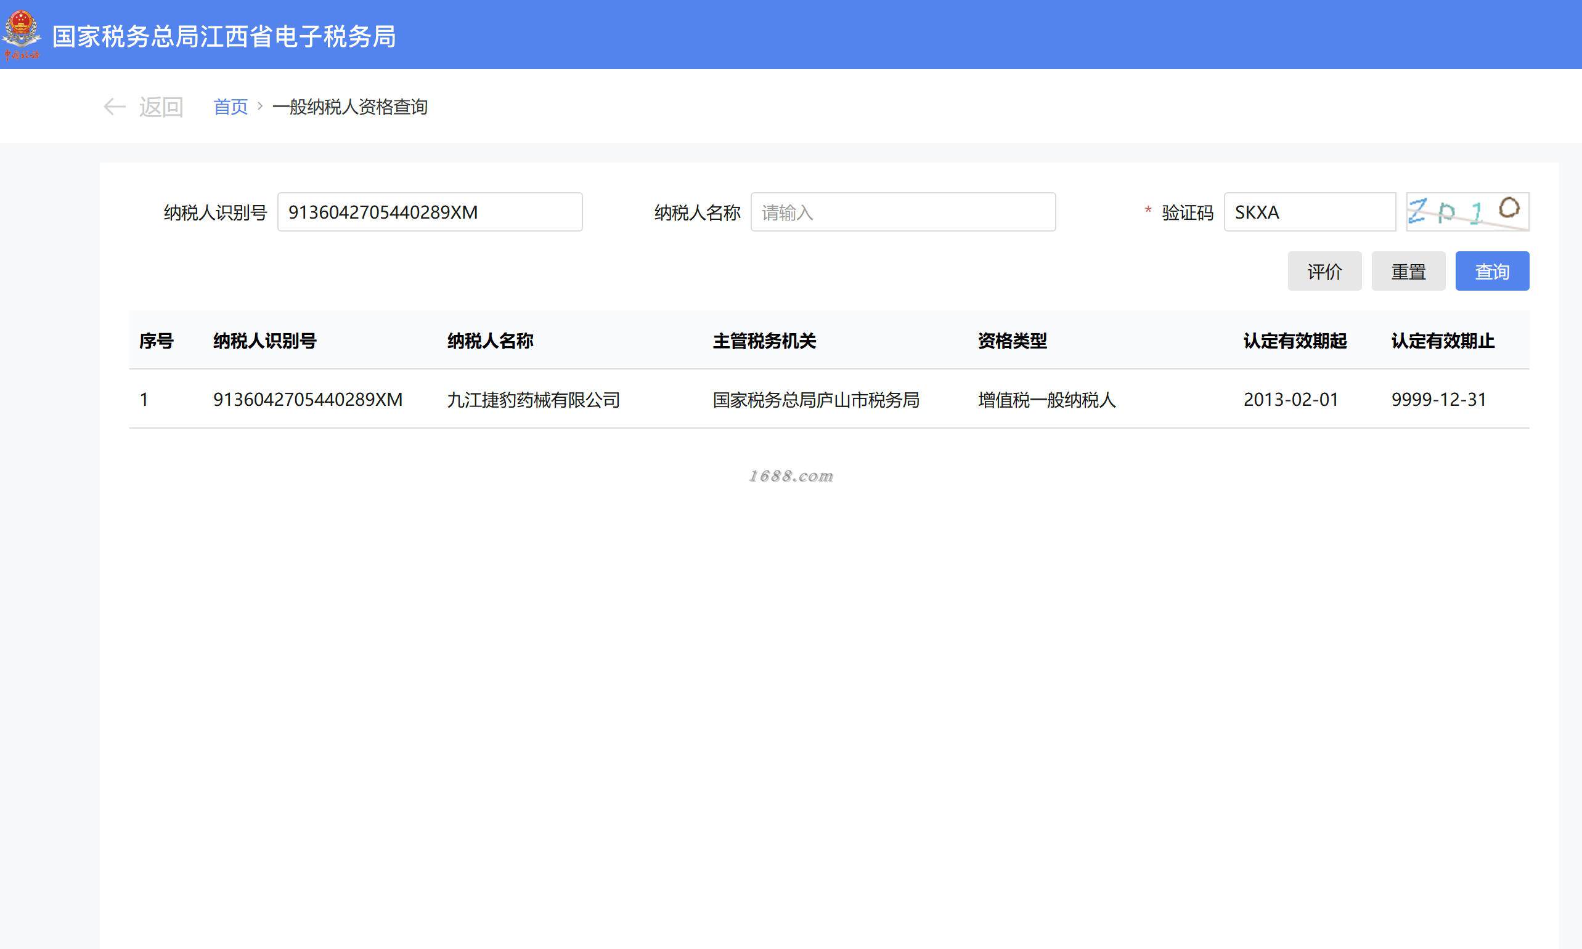Image resolution: width=1582 pixels, height=949 pixels.
Task: Click the 纳税人识别号 table column header
Action: pyautogui.click(x=264, y=341)
